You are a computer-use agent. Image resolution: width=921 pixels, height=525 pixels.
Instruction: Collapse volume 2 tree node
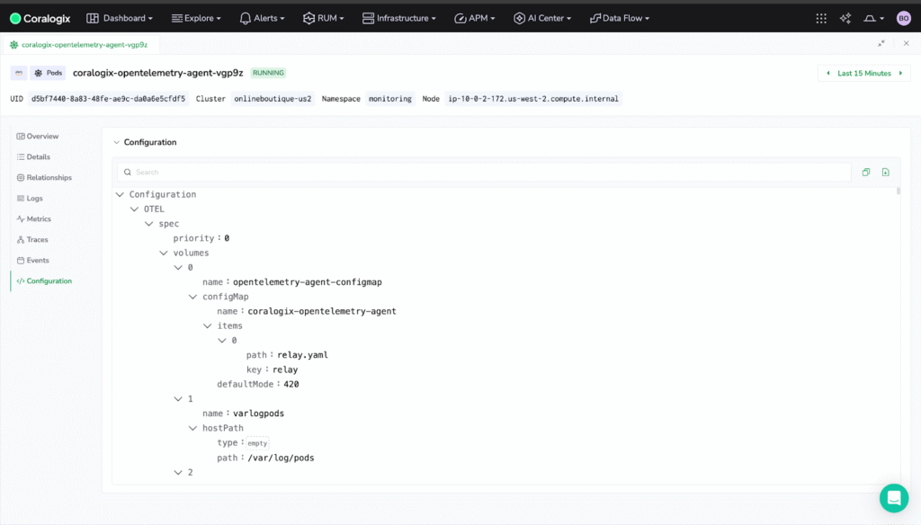pos(178,472)
